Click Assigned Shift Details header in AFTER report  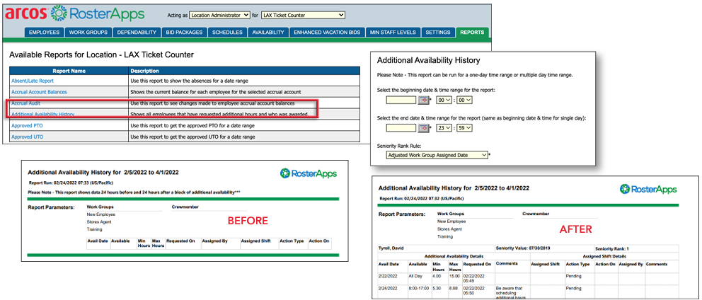coord(604,256)
